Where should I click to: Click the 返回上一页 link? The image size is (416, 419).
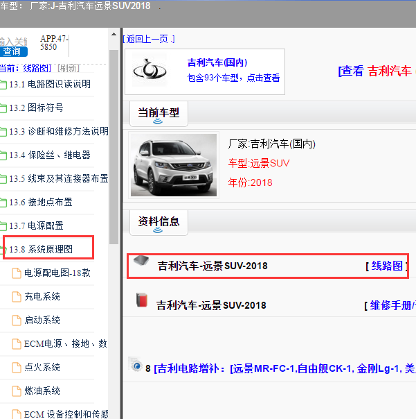tap(149, 40)
